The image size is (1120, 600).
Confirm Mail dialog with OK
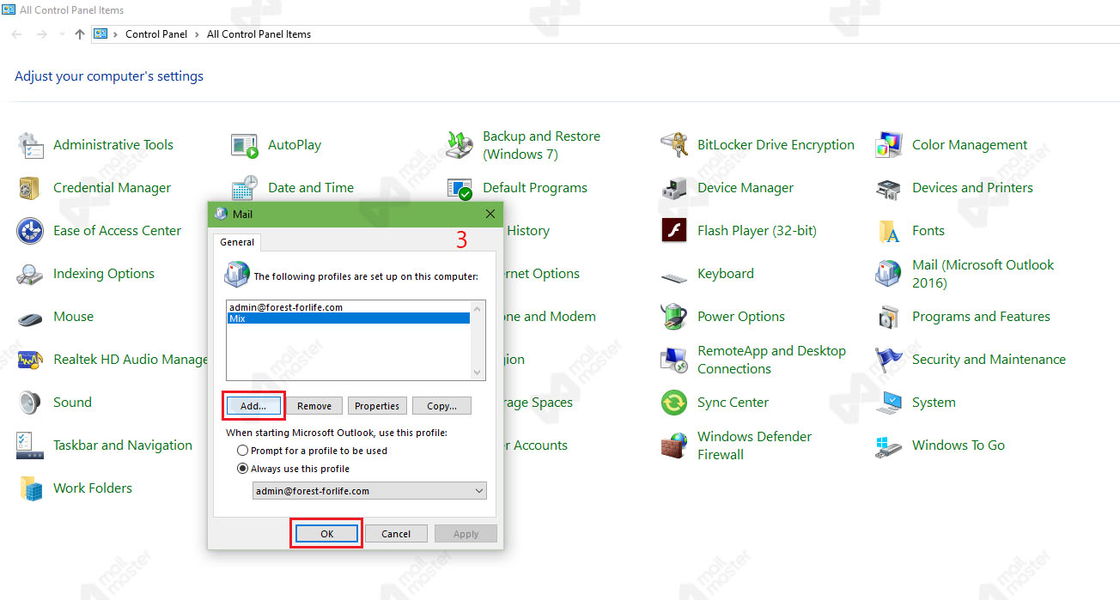pyautogui.click(x=326, y=534)
